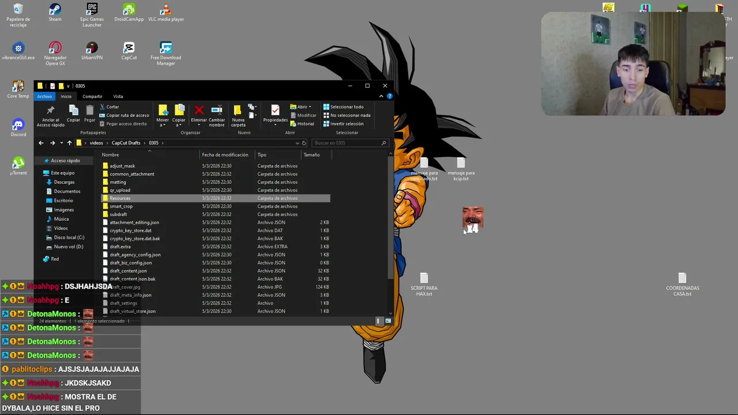The image size is (738, 415).
Task: Create a Nueva carpeta
Action: (x=238, y=115)
